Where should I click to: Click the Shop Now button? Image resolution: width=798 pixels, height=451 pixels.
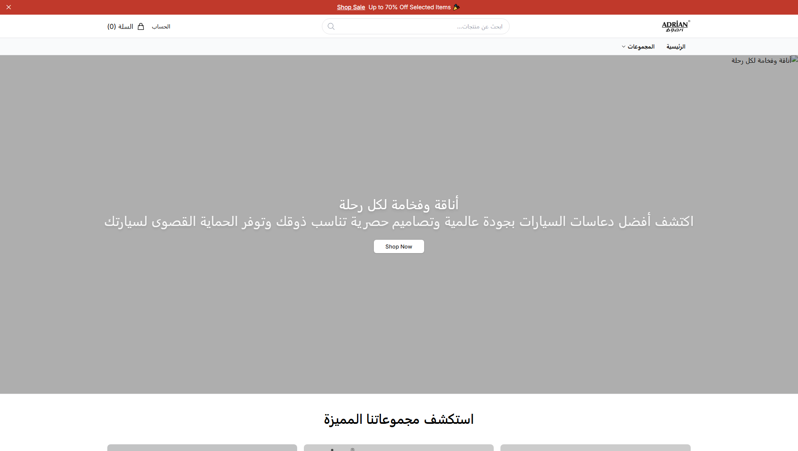(399, 246)
